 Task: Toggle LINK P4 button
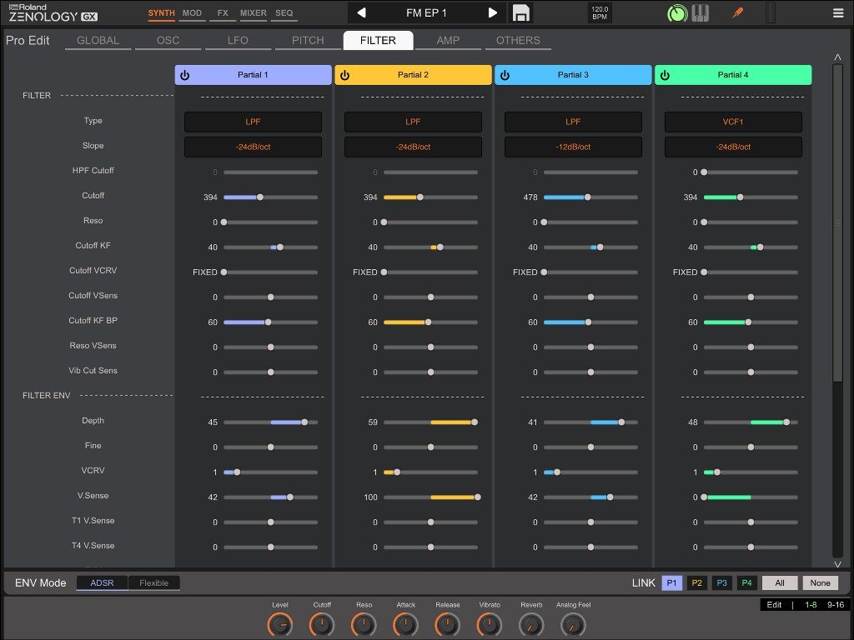[746, 582]
